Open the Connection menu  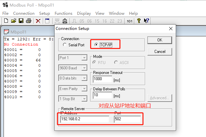point(24,13)
